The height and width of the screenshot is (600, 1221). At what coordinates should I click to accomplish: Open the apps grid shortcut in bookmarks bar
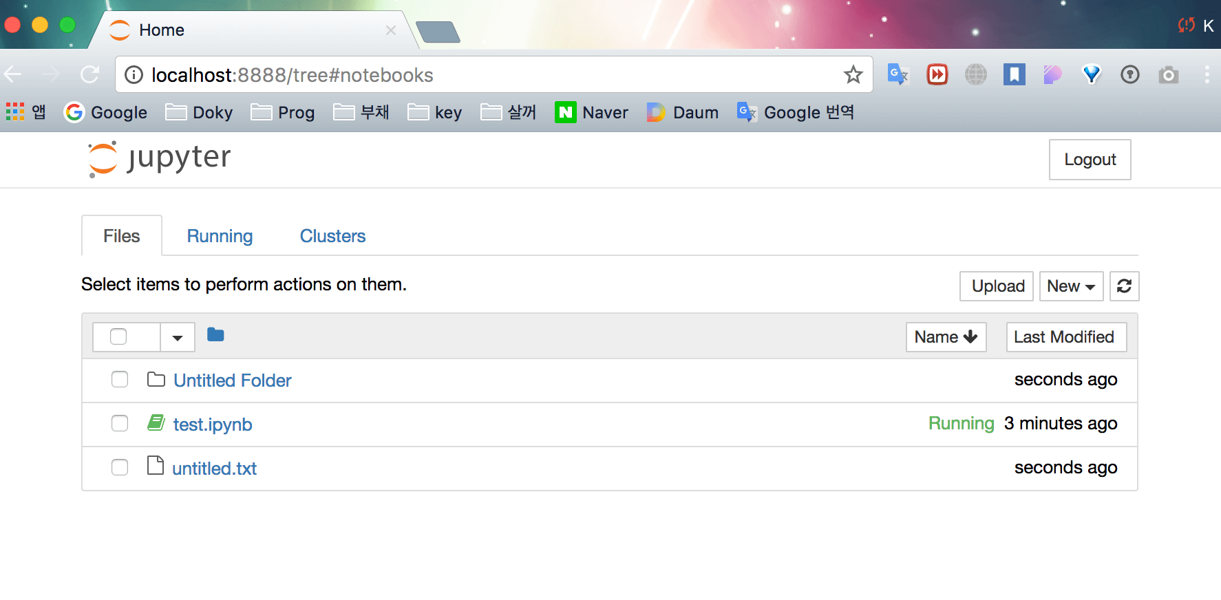pos(25,111)
